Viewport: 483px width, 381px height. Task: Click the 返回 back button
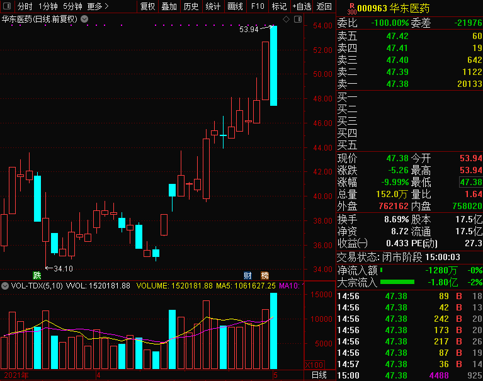[324, 6]
